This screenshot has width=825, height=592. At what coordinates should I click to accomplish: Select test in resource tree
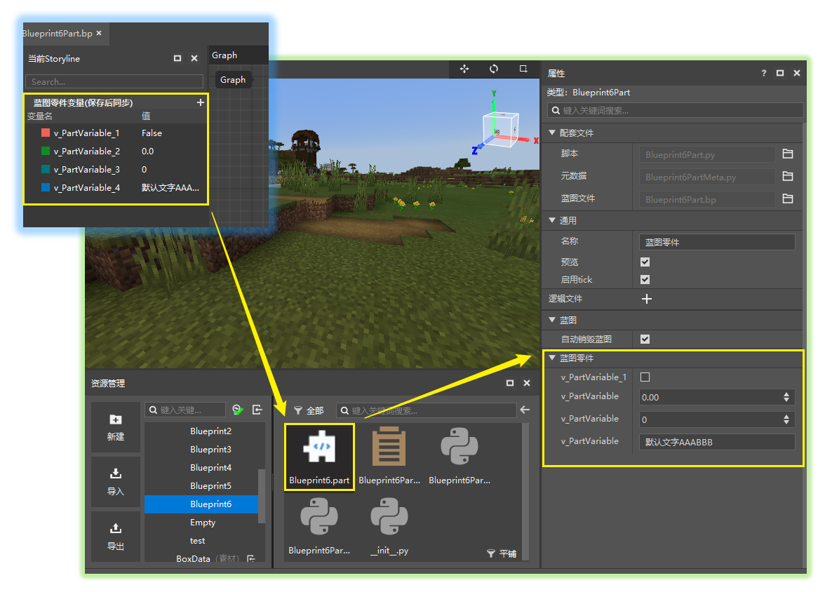click(x=197, y=540)
